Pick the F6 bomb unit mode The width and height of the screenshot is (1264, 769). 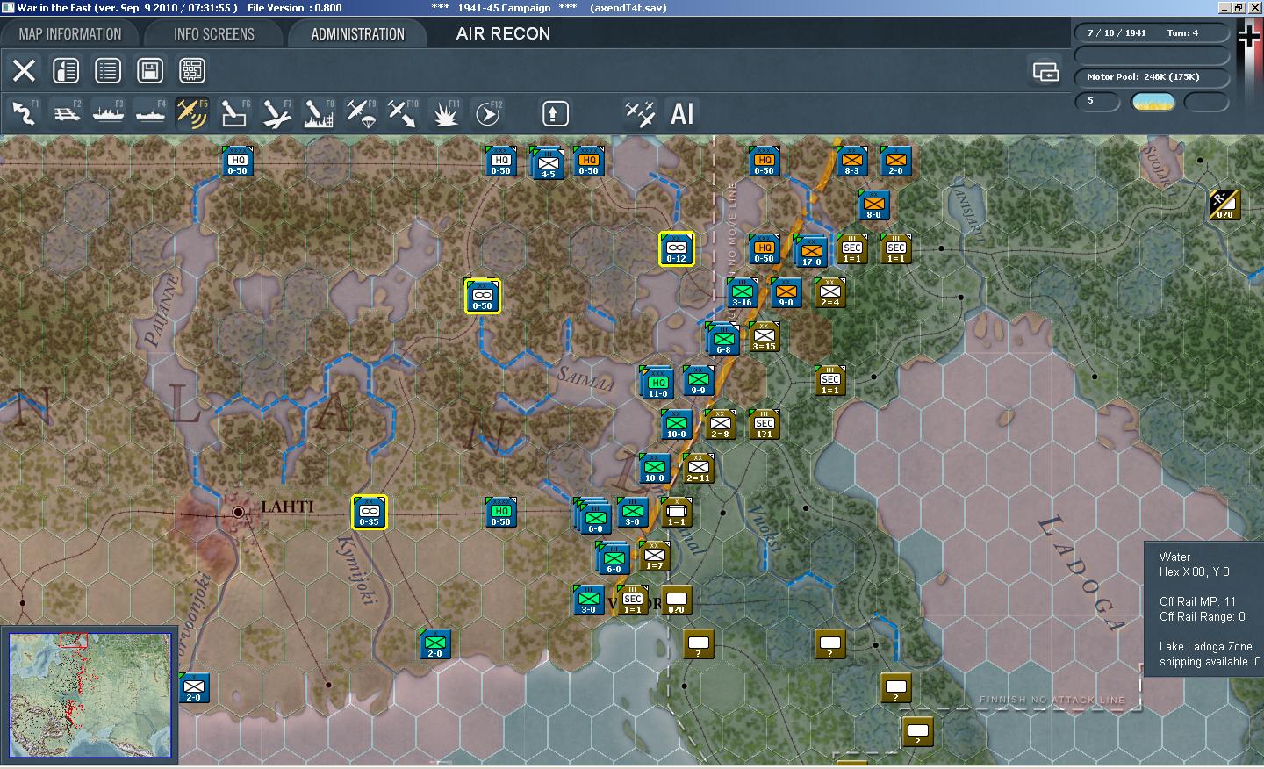click(x=234, y=113)
